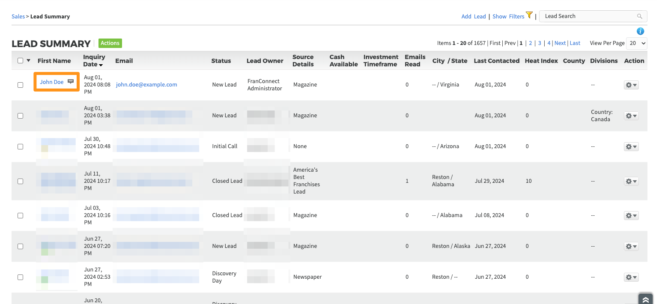
Task: Sort by Status column header
Action: pyautogui.click(x=221, y=61)
